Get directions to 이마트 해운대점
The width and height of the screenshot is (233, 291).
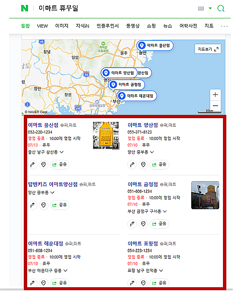(x=33, y=283)
